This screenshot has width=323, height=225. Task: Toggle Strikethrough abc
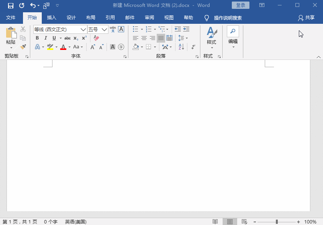coord(67,38)
